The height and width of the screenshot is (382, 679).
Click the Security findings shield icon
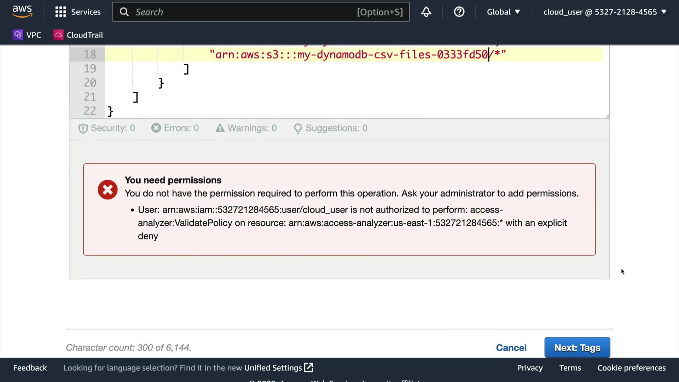(x=83, y=128)
